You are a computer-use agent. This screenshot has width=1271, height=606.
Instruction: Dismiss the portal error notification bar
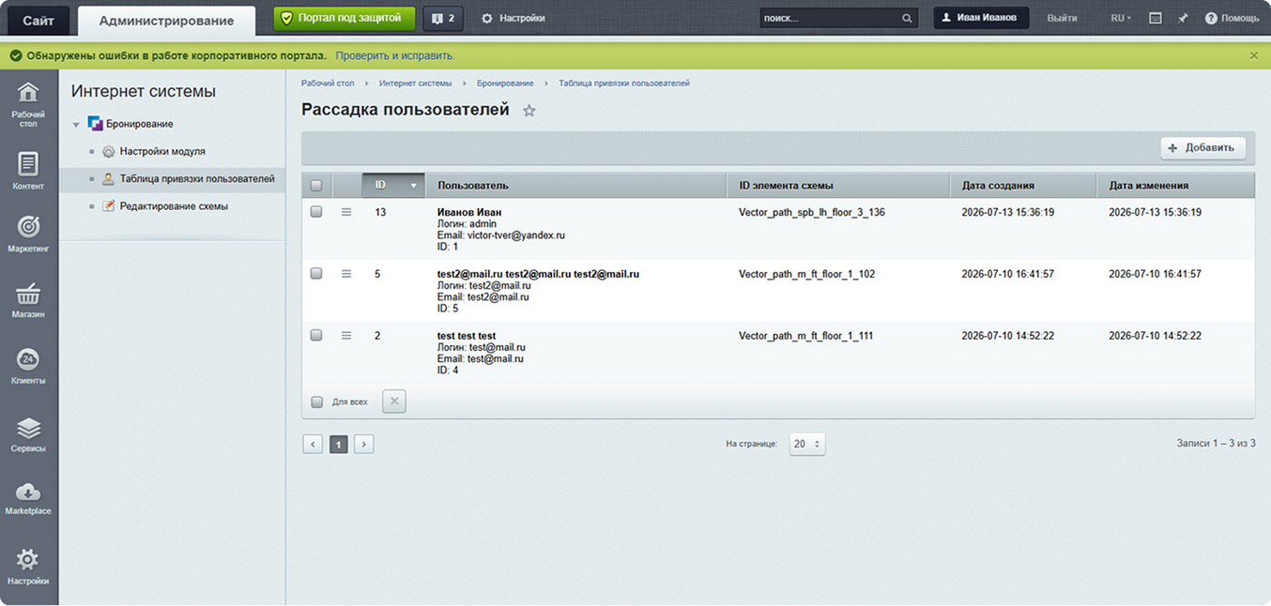tap(1254, 56)
